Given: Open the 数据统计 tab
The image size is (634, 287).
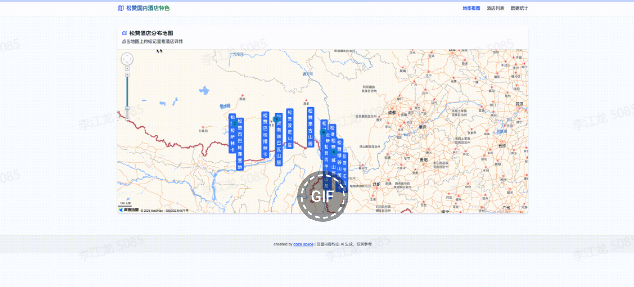Looking at the screenshot, I should (x=519, y=8).
